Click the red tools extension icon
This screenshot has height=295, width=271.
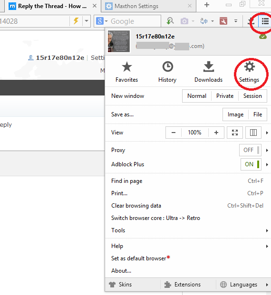[x=223, y=21]
